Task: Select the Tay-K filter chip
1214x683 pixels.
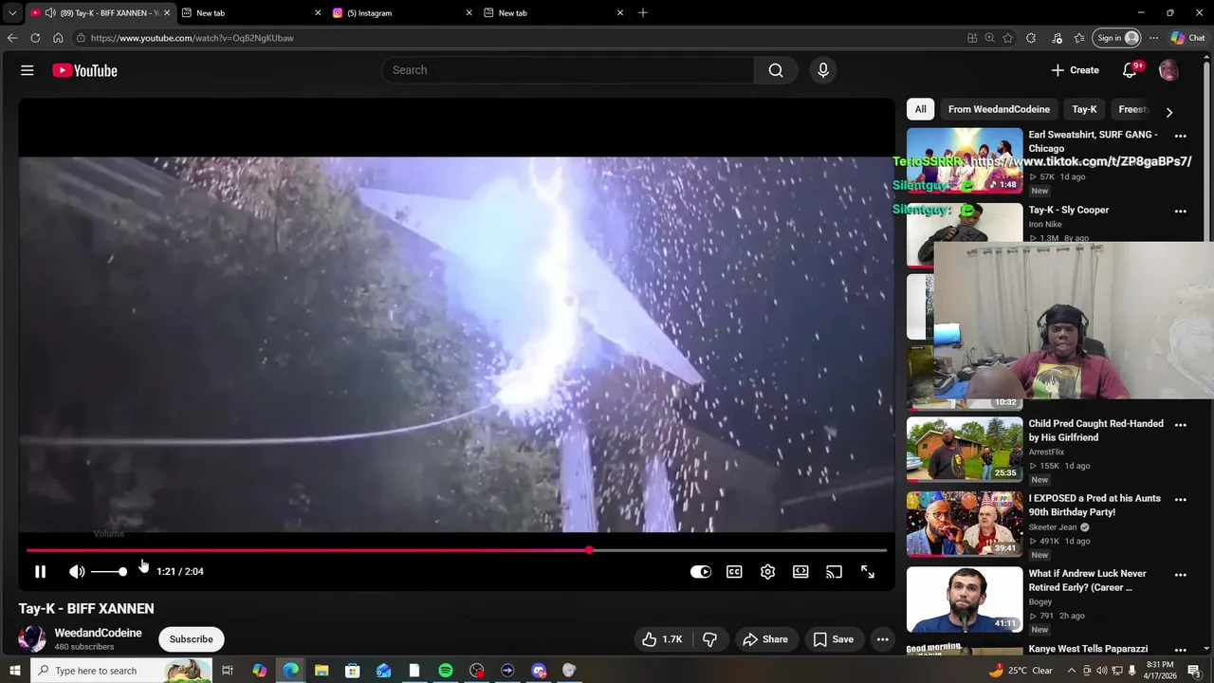Action: click(x=1084, y=109)
